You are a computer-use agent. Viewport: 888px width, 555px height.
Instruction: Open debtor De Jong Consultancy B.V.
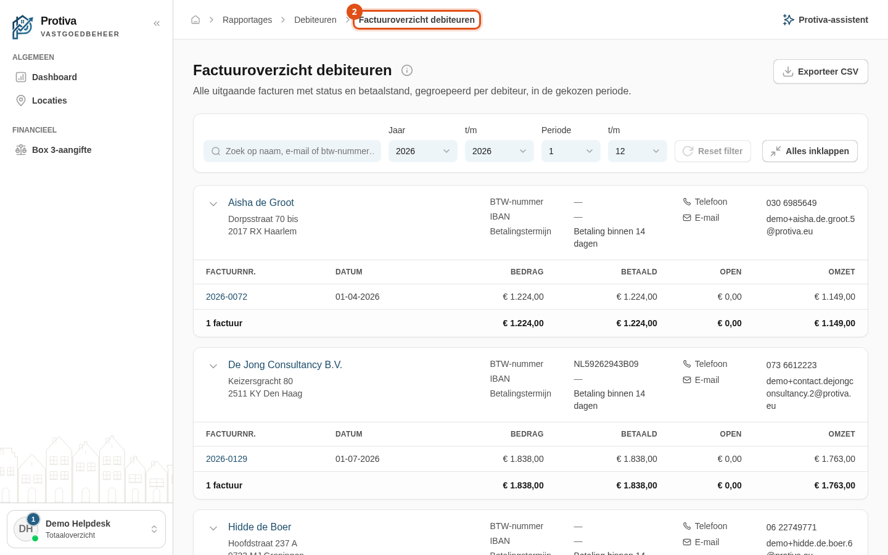point(285,364)
